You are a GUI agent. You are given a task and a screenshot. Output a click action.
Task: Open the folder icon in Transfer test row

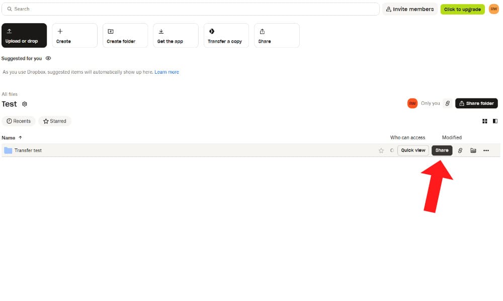click(473, 150)
